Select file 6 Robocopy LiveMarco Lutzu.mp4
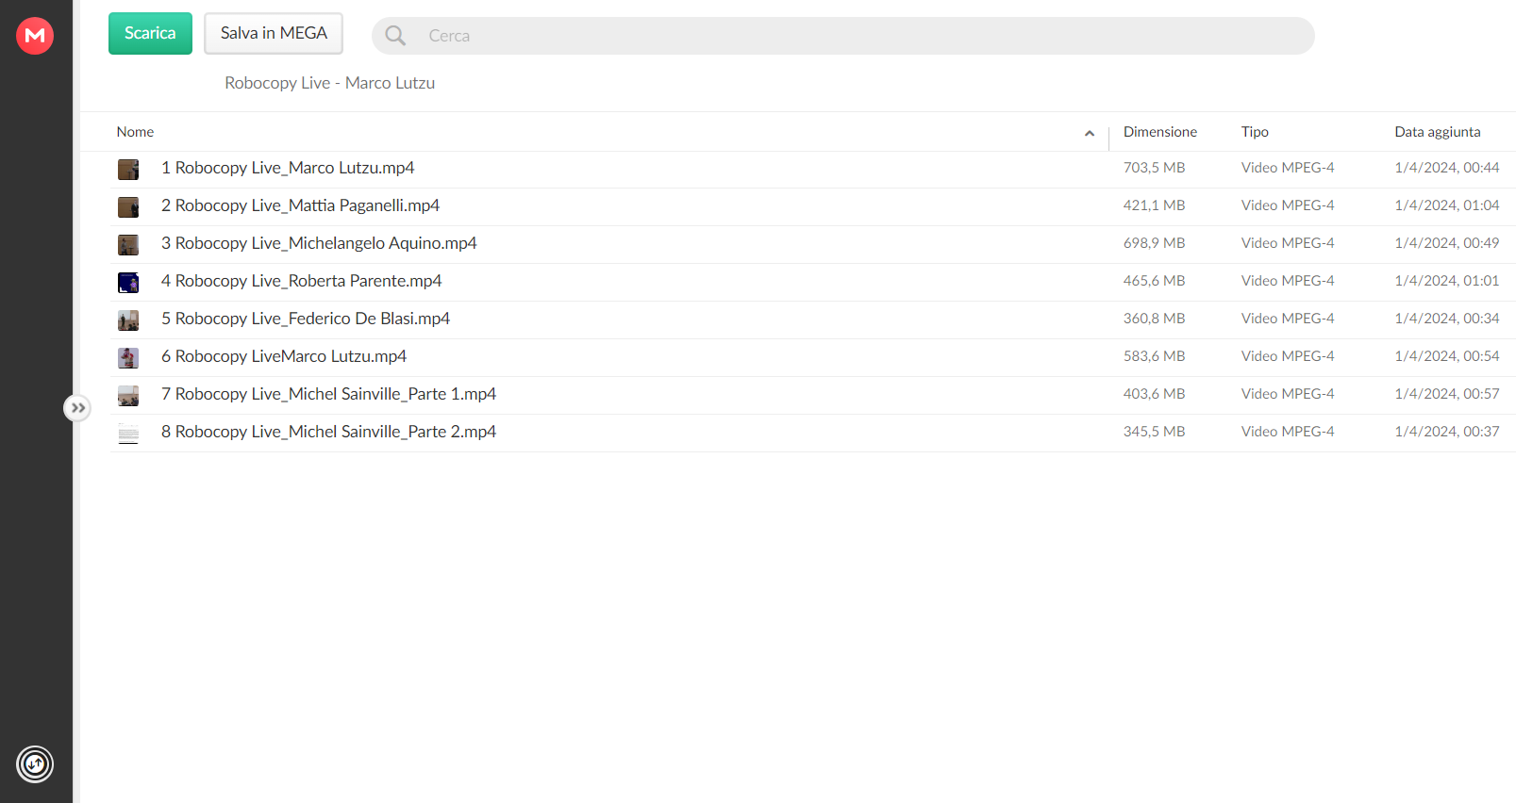 (284, 356)
